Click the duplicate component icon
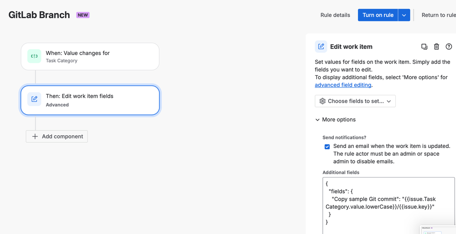 click(425, 47)
